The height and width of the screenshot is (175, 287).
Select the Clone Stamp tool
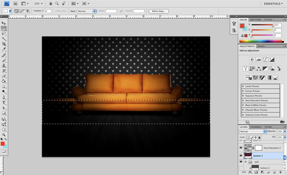tap(4, 66)
